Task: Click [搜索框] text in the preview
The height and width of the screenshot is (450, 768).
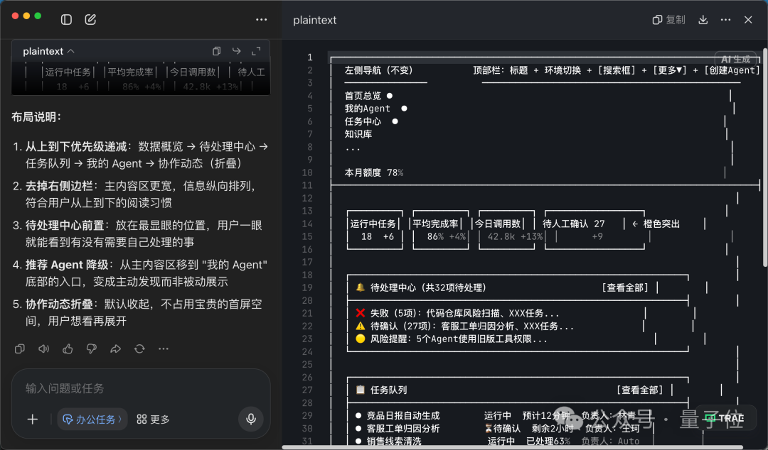Action: [616, 70]
